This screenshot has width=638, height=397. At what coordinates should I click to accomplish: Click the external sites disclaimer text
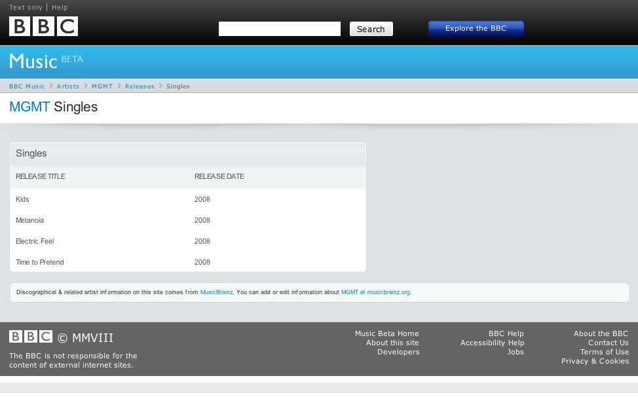[x=73, y=360]
